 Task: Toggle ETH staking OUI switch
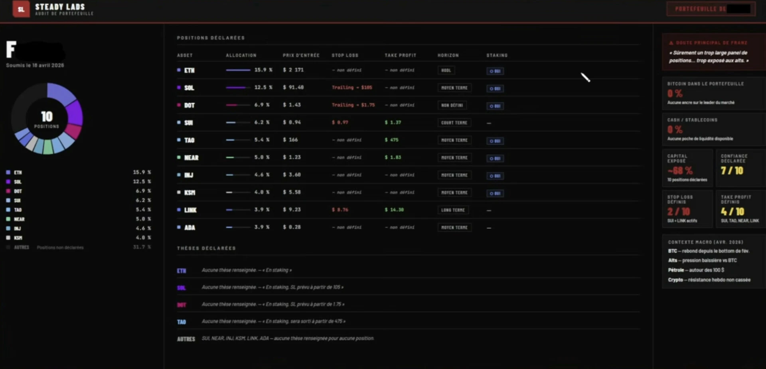(x=495, y=71)
